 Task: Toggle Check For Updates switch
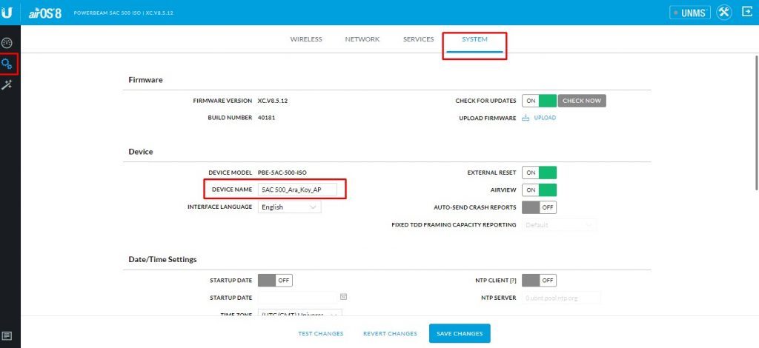tap(539, 101)
